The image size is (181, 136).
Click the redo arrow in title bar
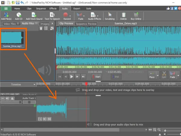[x=27, y=2]
